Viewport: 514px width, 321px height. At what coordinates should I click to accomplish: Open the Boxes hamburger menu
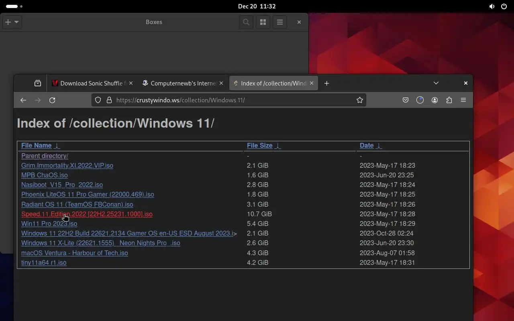(x=280, y=22)
